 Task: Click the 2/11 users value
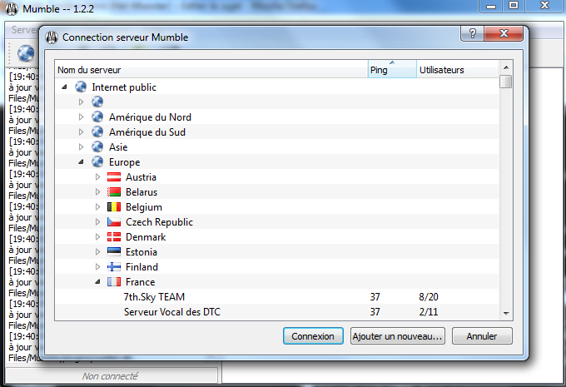pyautogui.click(x=429, y=311)
